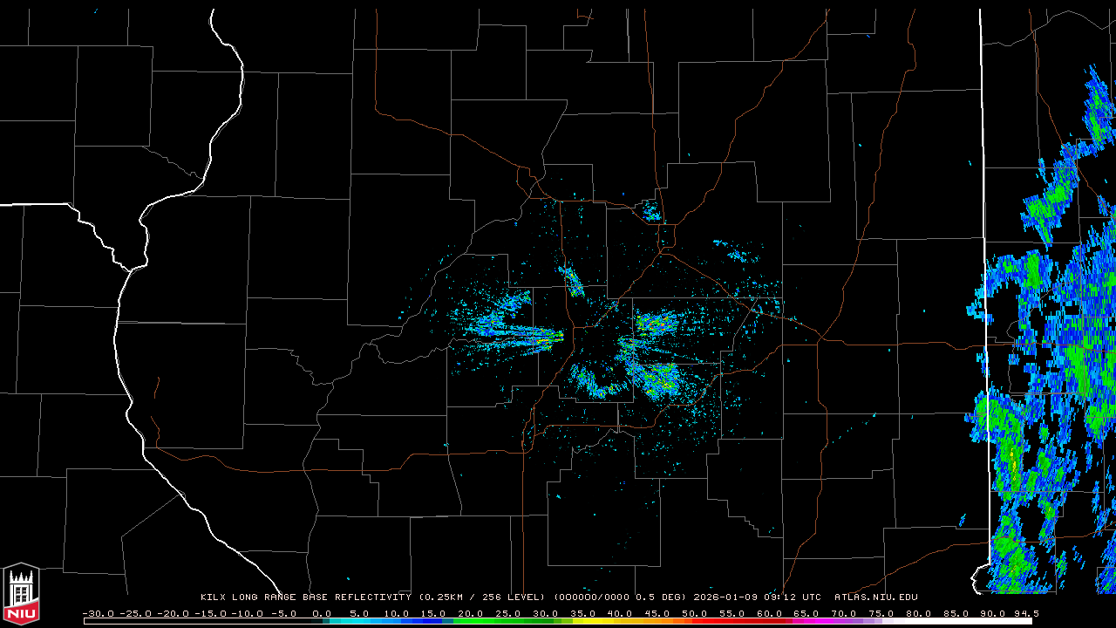The width and height of the screenshot is (1116, 628).
Task: Click the NIU logo in the corner
Action: [21, 593]
